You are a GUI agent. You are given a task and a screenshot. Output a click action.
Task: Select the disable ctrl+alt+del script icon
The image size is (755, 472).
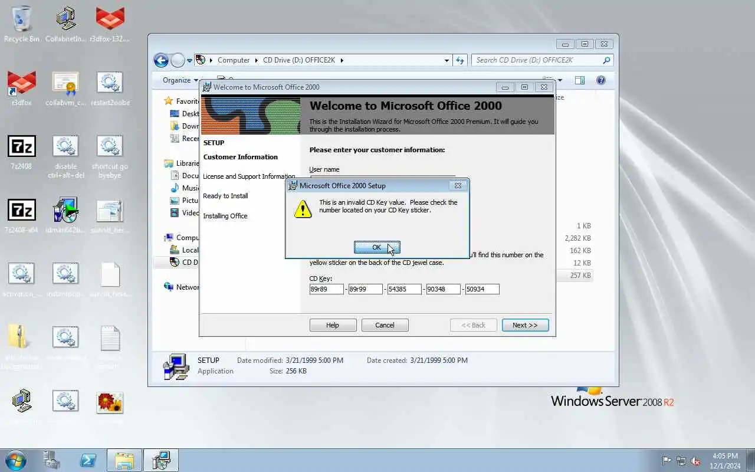[65, 156]
